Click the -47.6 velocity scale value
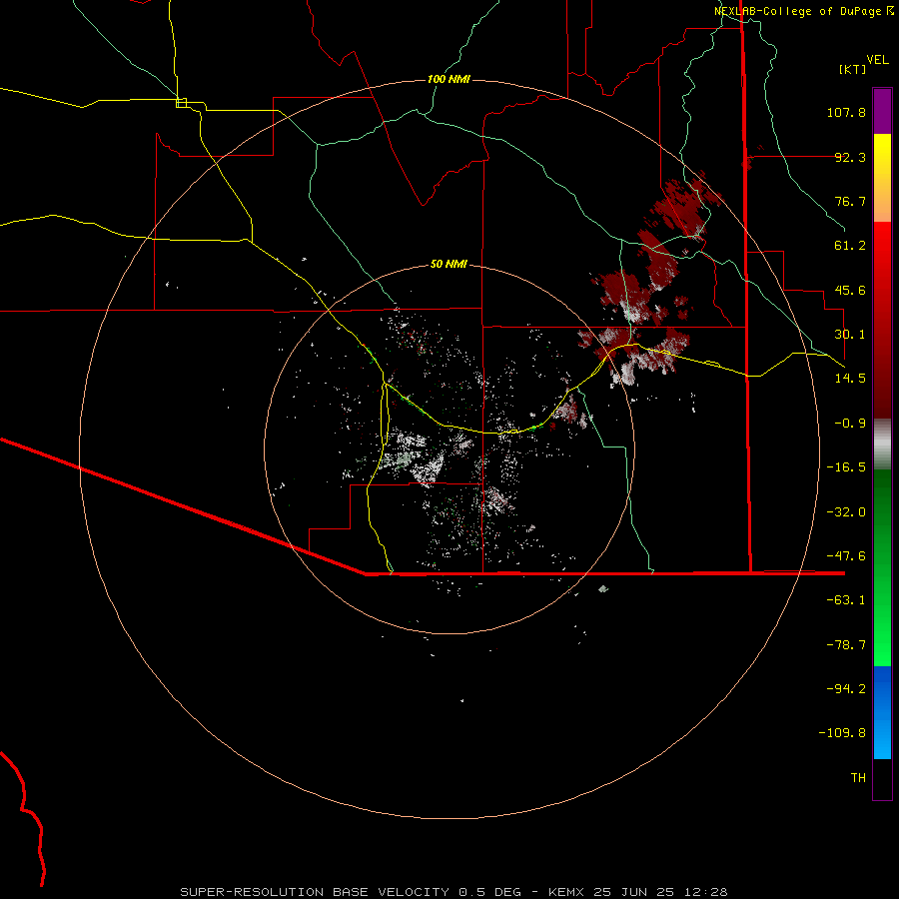This screenshot has width=899, height=899. (846, 556)
